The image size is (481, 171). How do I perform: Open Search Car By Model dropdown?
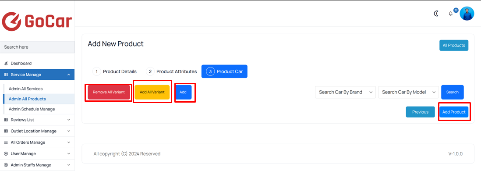409,92
